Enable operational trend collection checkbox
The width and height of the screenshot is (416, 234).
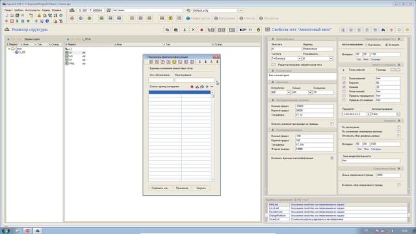398,185
